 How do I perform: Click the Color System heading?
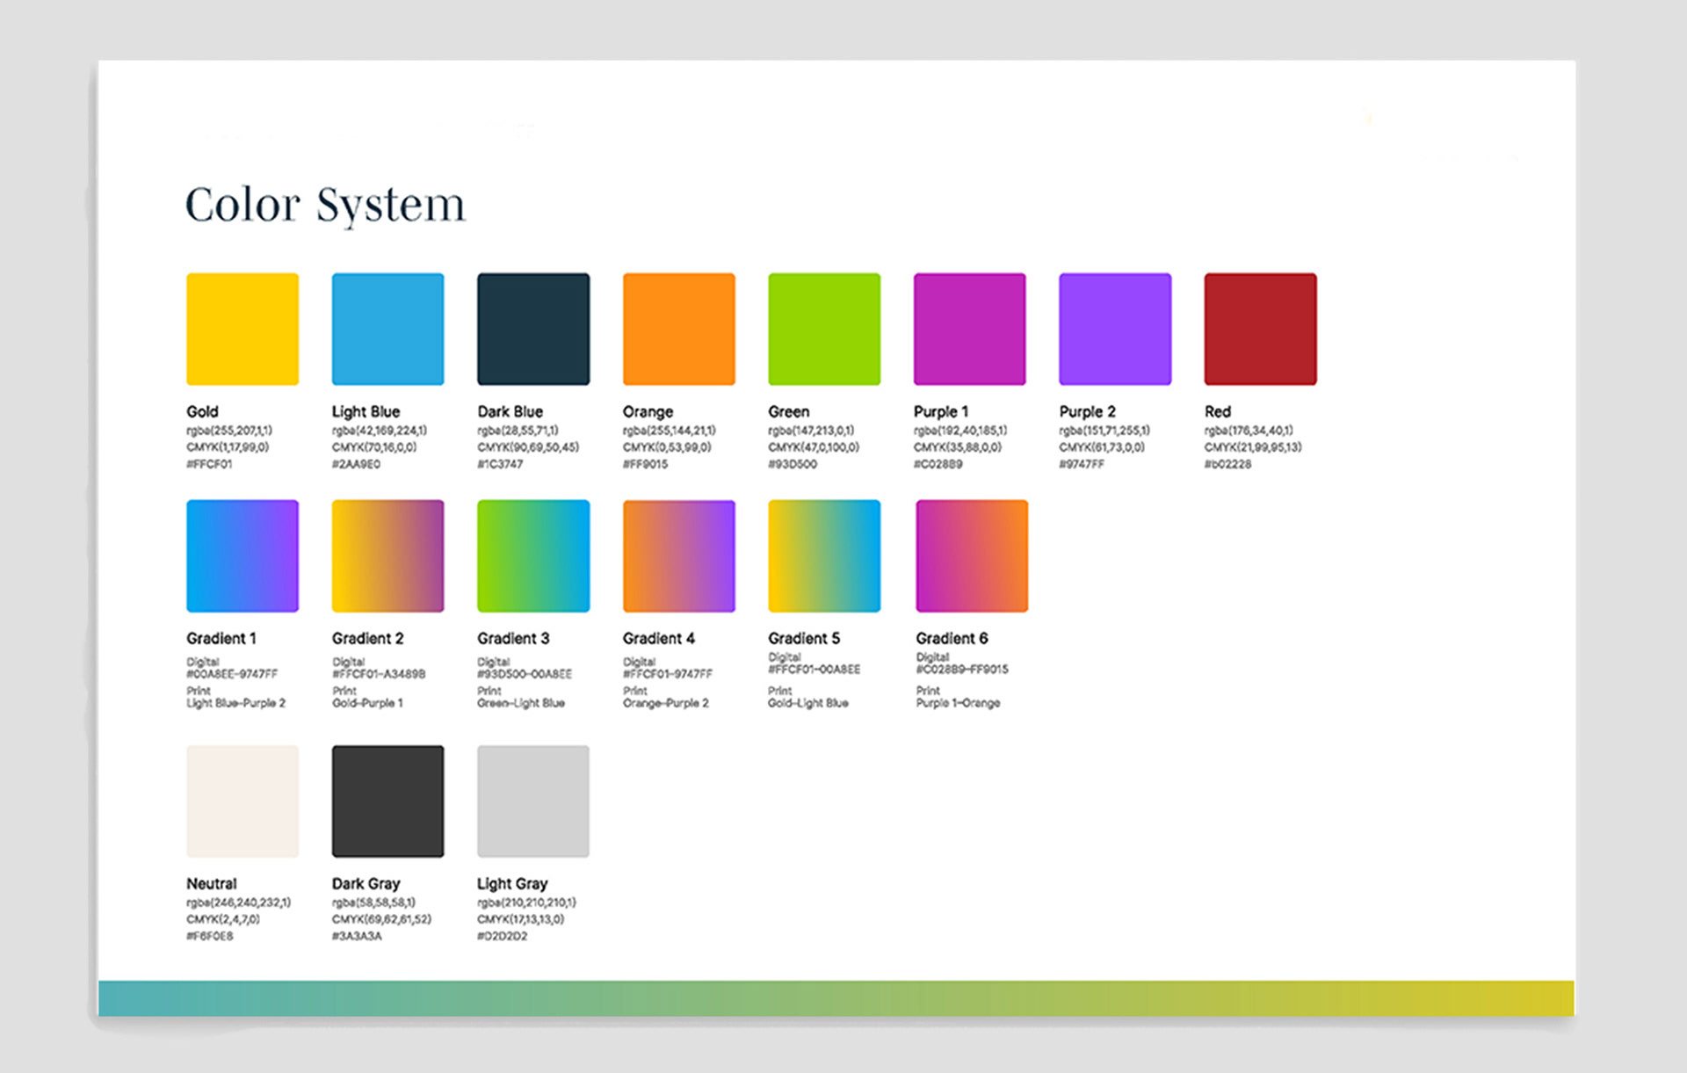point(324,205)
